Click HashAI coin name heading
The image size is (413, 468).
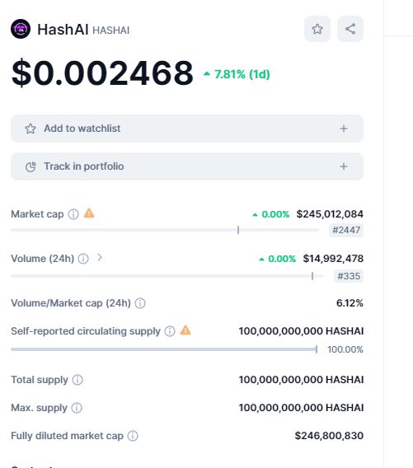(x=63, y=30)
